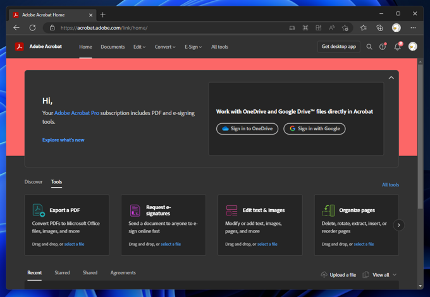Click the Edit text & Images icon

[x=231, y=210]
